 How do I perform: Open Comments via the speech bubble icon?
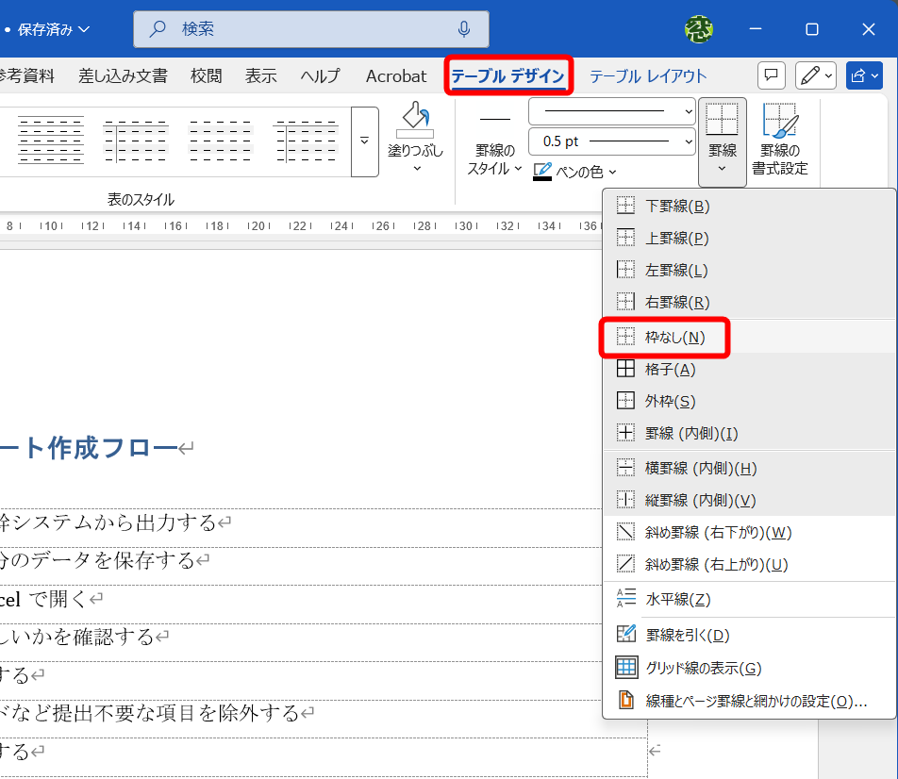[x=771, y=75]
